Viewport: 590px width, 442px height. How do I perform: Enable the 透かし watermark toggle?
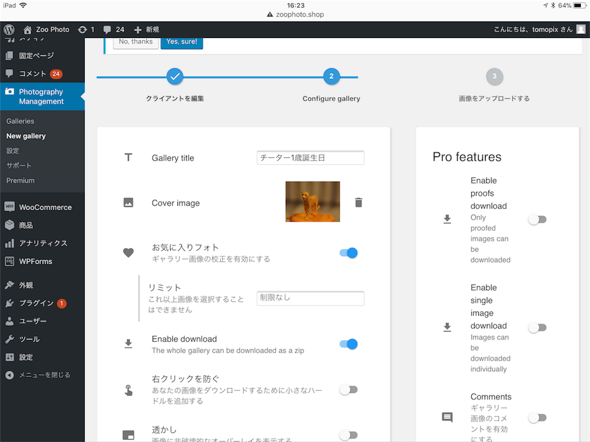pyautogui.click(x=349, y=435)
